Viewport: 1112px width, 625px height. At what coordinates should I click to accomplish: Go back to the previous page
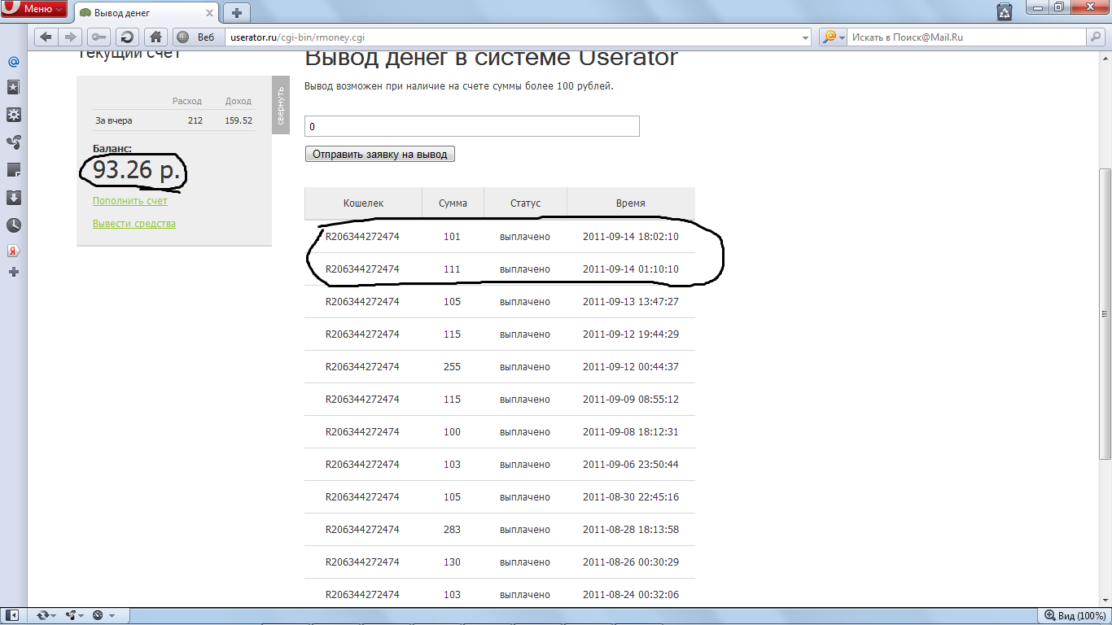pyautogui.click(x=46, y=37)
